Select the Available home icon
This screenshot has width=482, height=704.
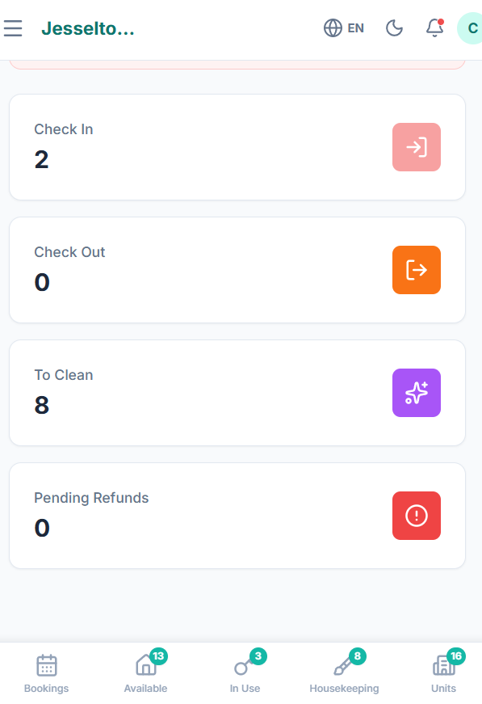(145, 664)
